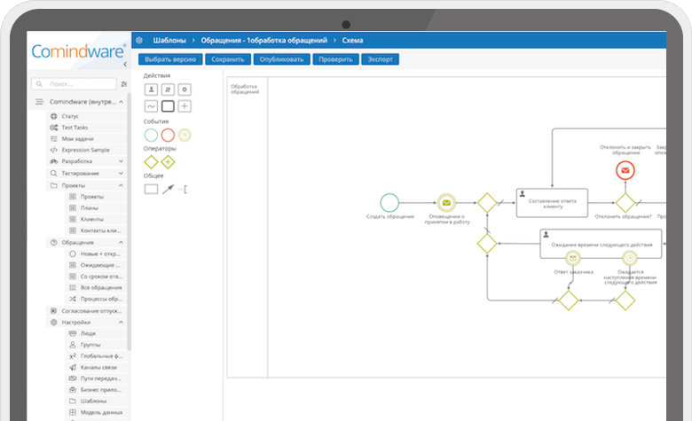Pick the timer intermediate event in palette
Viewport: 692px width, 421px height.
click(x=185, y=135)
